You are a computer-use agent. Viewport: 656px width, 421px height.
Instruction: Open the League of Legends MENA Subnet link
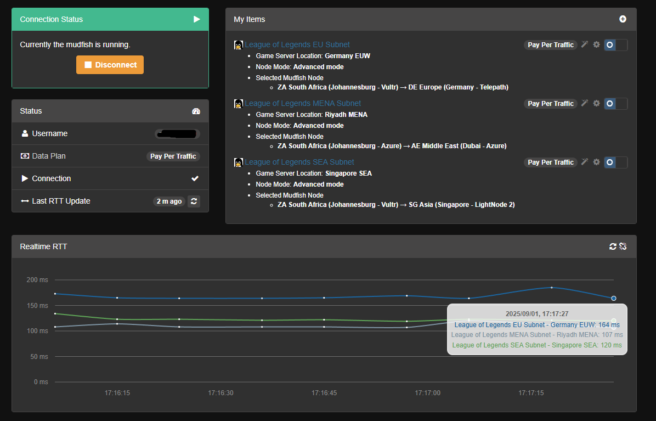303,103
